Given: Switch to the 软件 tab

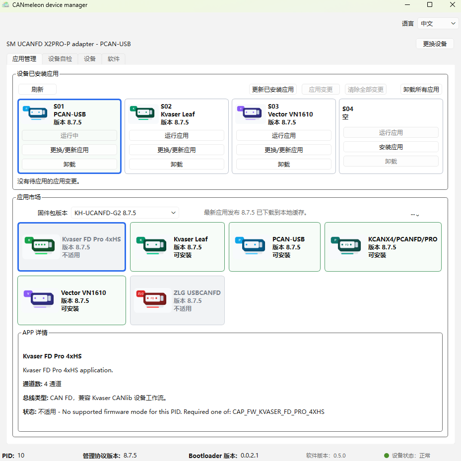Looking at the screenshot, I should coord(114,59).
